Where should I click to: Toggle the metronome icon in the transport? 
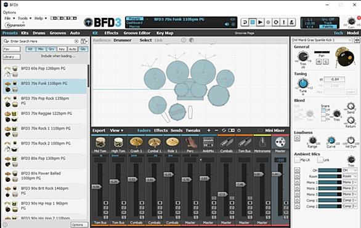pyautogui.click(x=291, y=22)
